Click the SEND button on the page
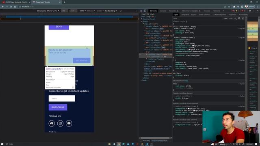 58,27
